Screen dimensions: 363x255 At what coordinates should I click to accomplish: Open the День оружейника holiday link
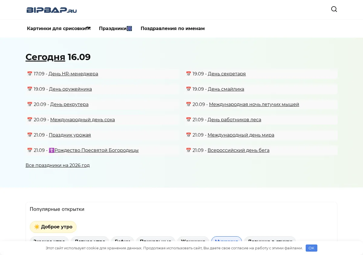click(x=70, y=89)
